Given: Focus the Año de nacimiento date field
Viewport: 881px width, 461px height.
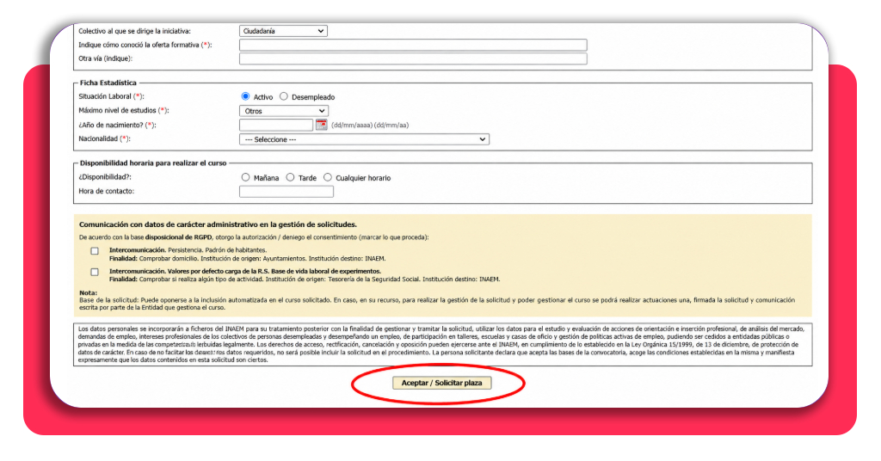Looking at the screenshot, I should tap(276, 125).
